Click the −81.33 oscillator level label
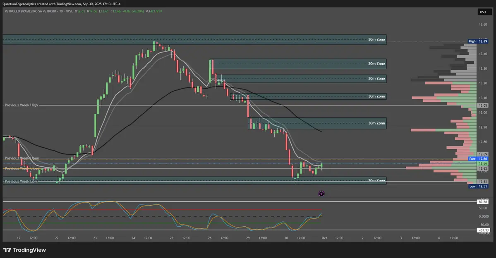This screenshot has height=258, width=496. (x=483, y=230)
